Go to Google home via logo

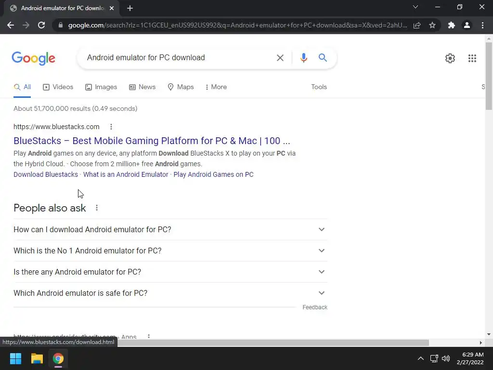coord(33,58)
